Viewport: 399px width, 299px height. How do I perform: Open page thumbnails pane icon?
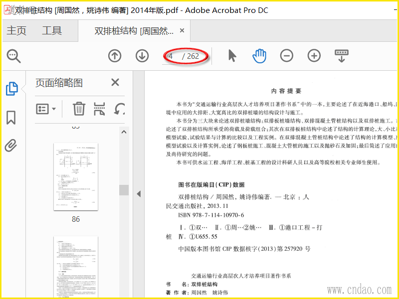(11, 89)
